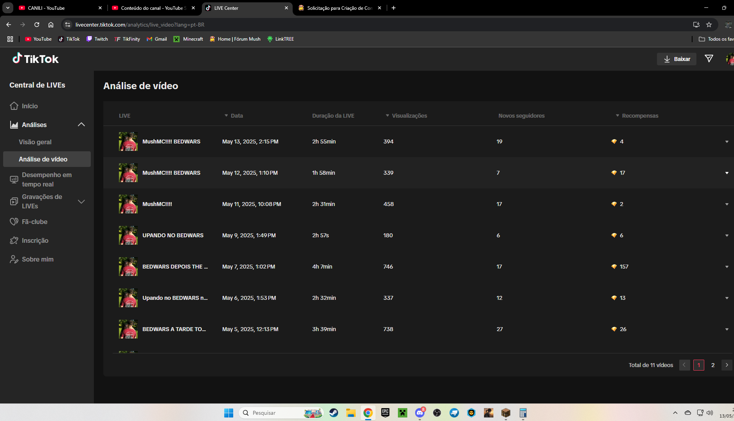Sort table by Recompensas column
734x421 pixels.
pos(637,116)
